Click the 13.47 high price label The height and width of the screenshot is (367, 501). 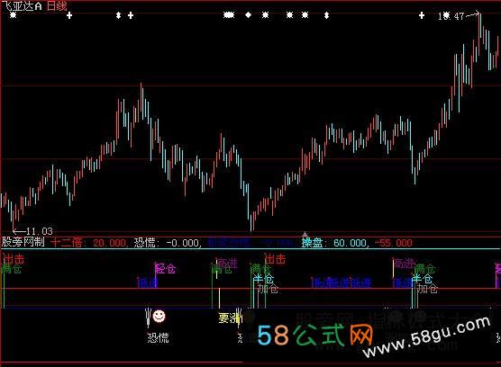pyautogui.click(x=451, y=16)
